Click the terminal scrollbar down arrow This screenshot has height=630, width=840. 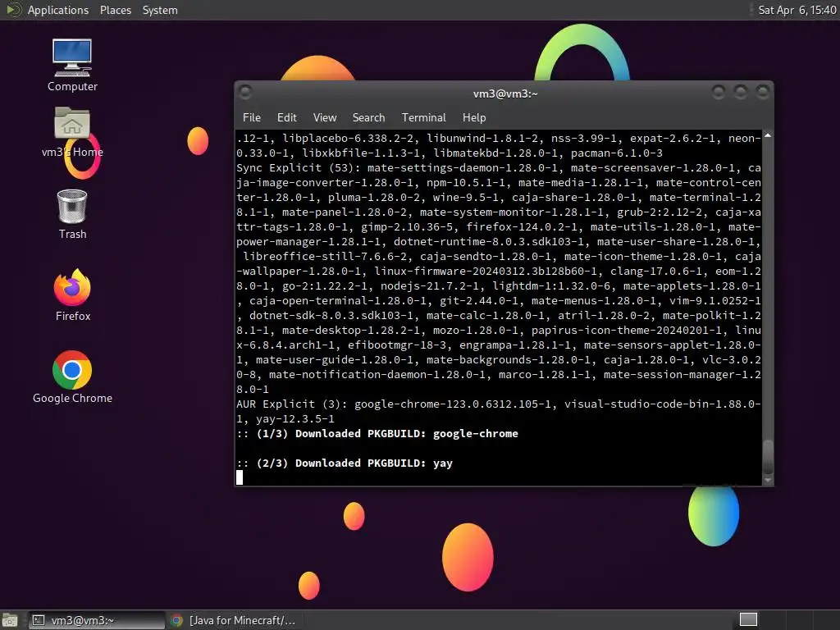coord(768,481)
